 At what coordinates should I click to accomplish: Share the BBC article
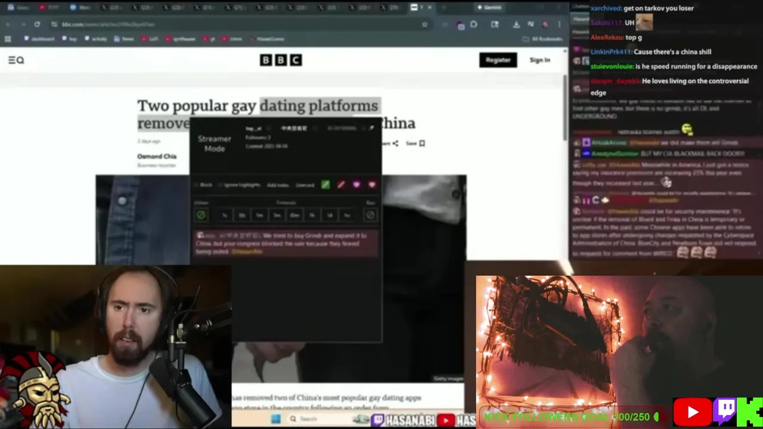(391, 143)
